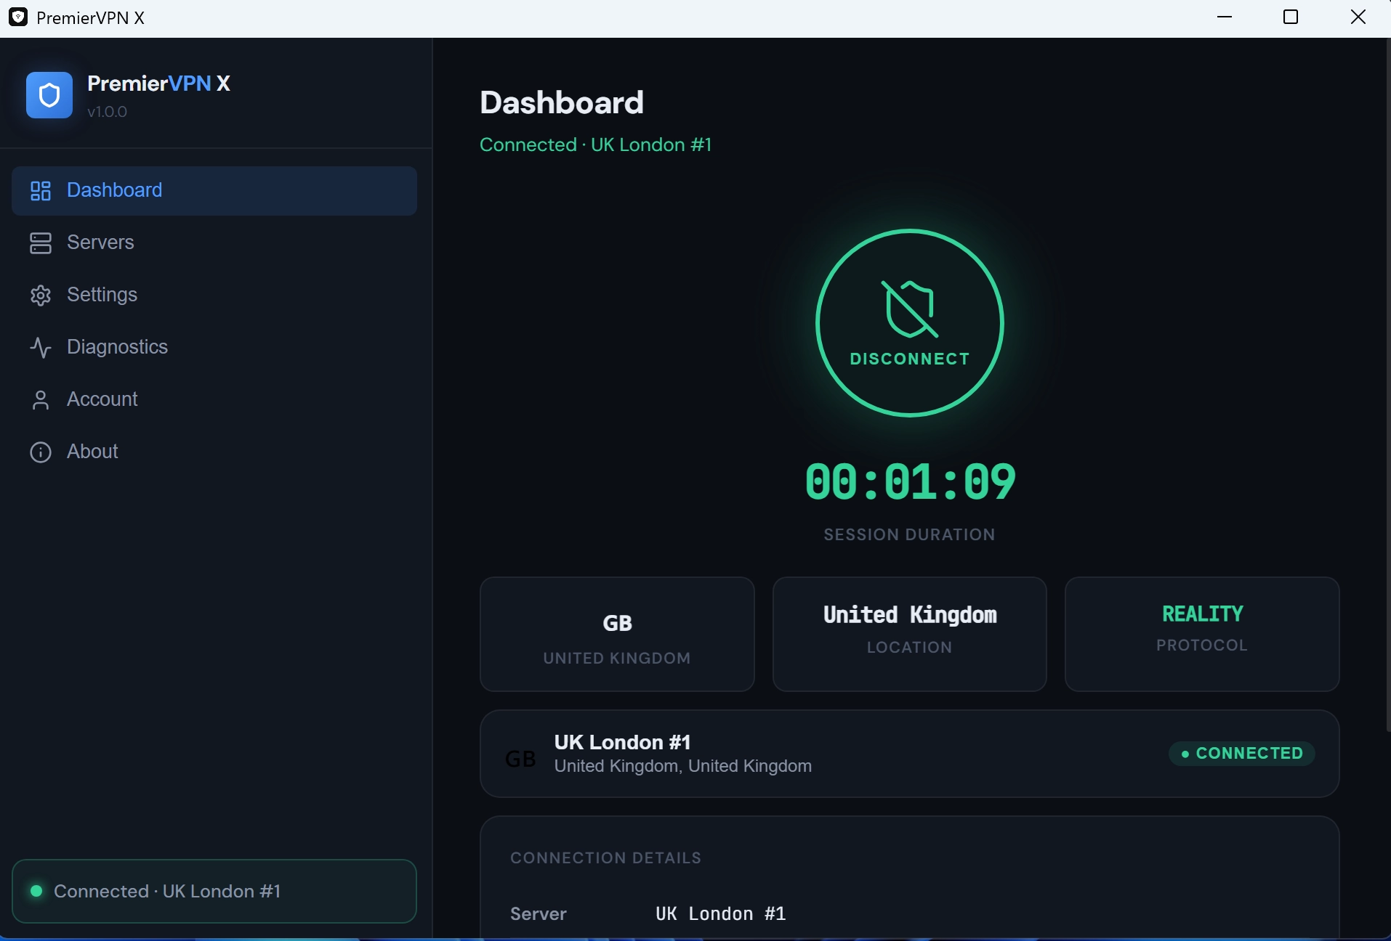The width and height of the screenshot is (1391, 941).
Task: Select the Dashboard icon in sidebar
Action: [40, 190]
